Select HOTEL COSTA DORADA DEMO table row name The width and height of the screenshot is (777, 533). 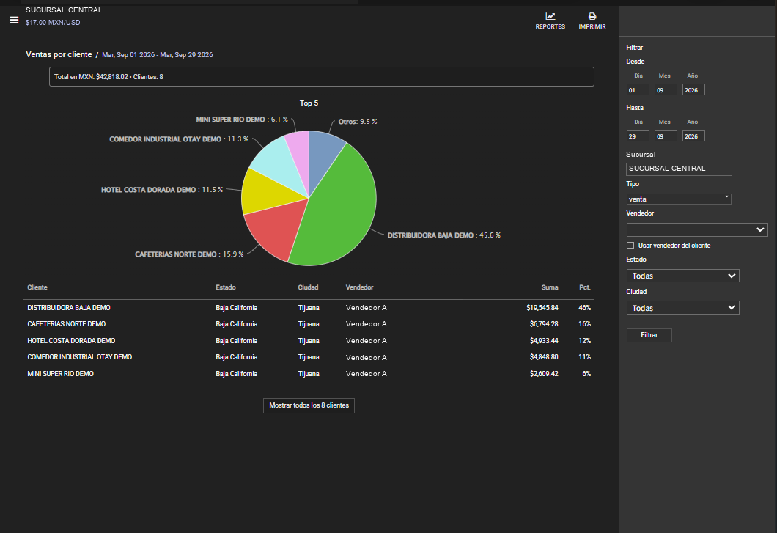[71, 341]
